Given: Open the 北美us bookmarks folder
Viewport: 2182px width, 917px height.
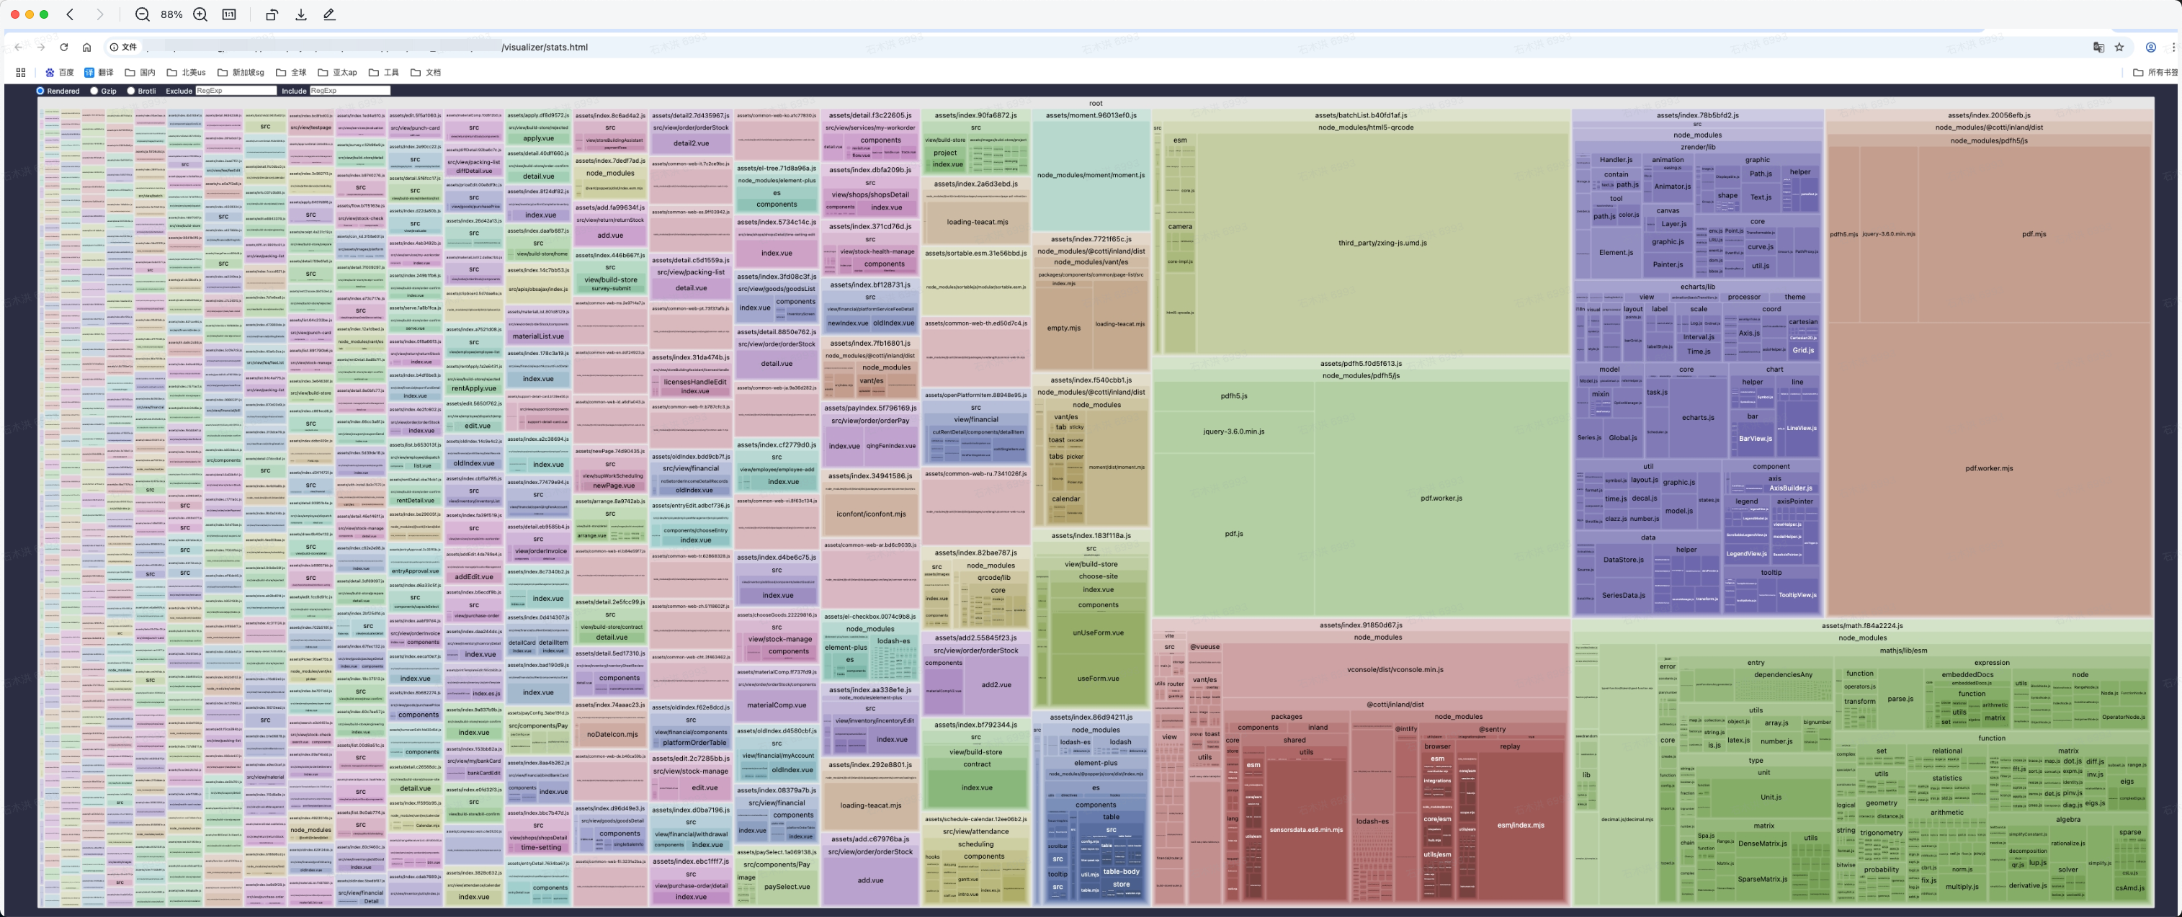Looking at the screenshot, I should pos(187,73).
